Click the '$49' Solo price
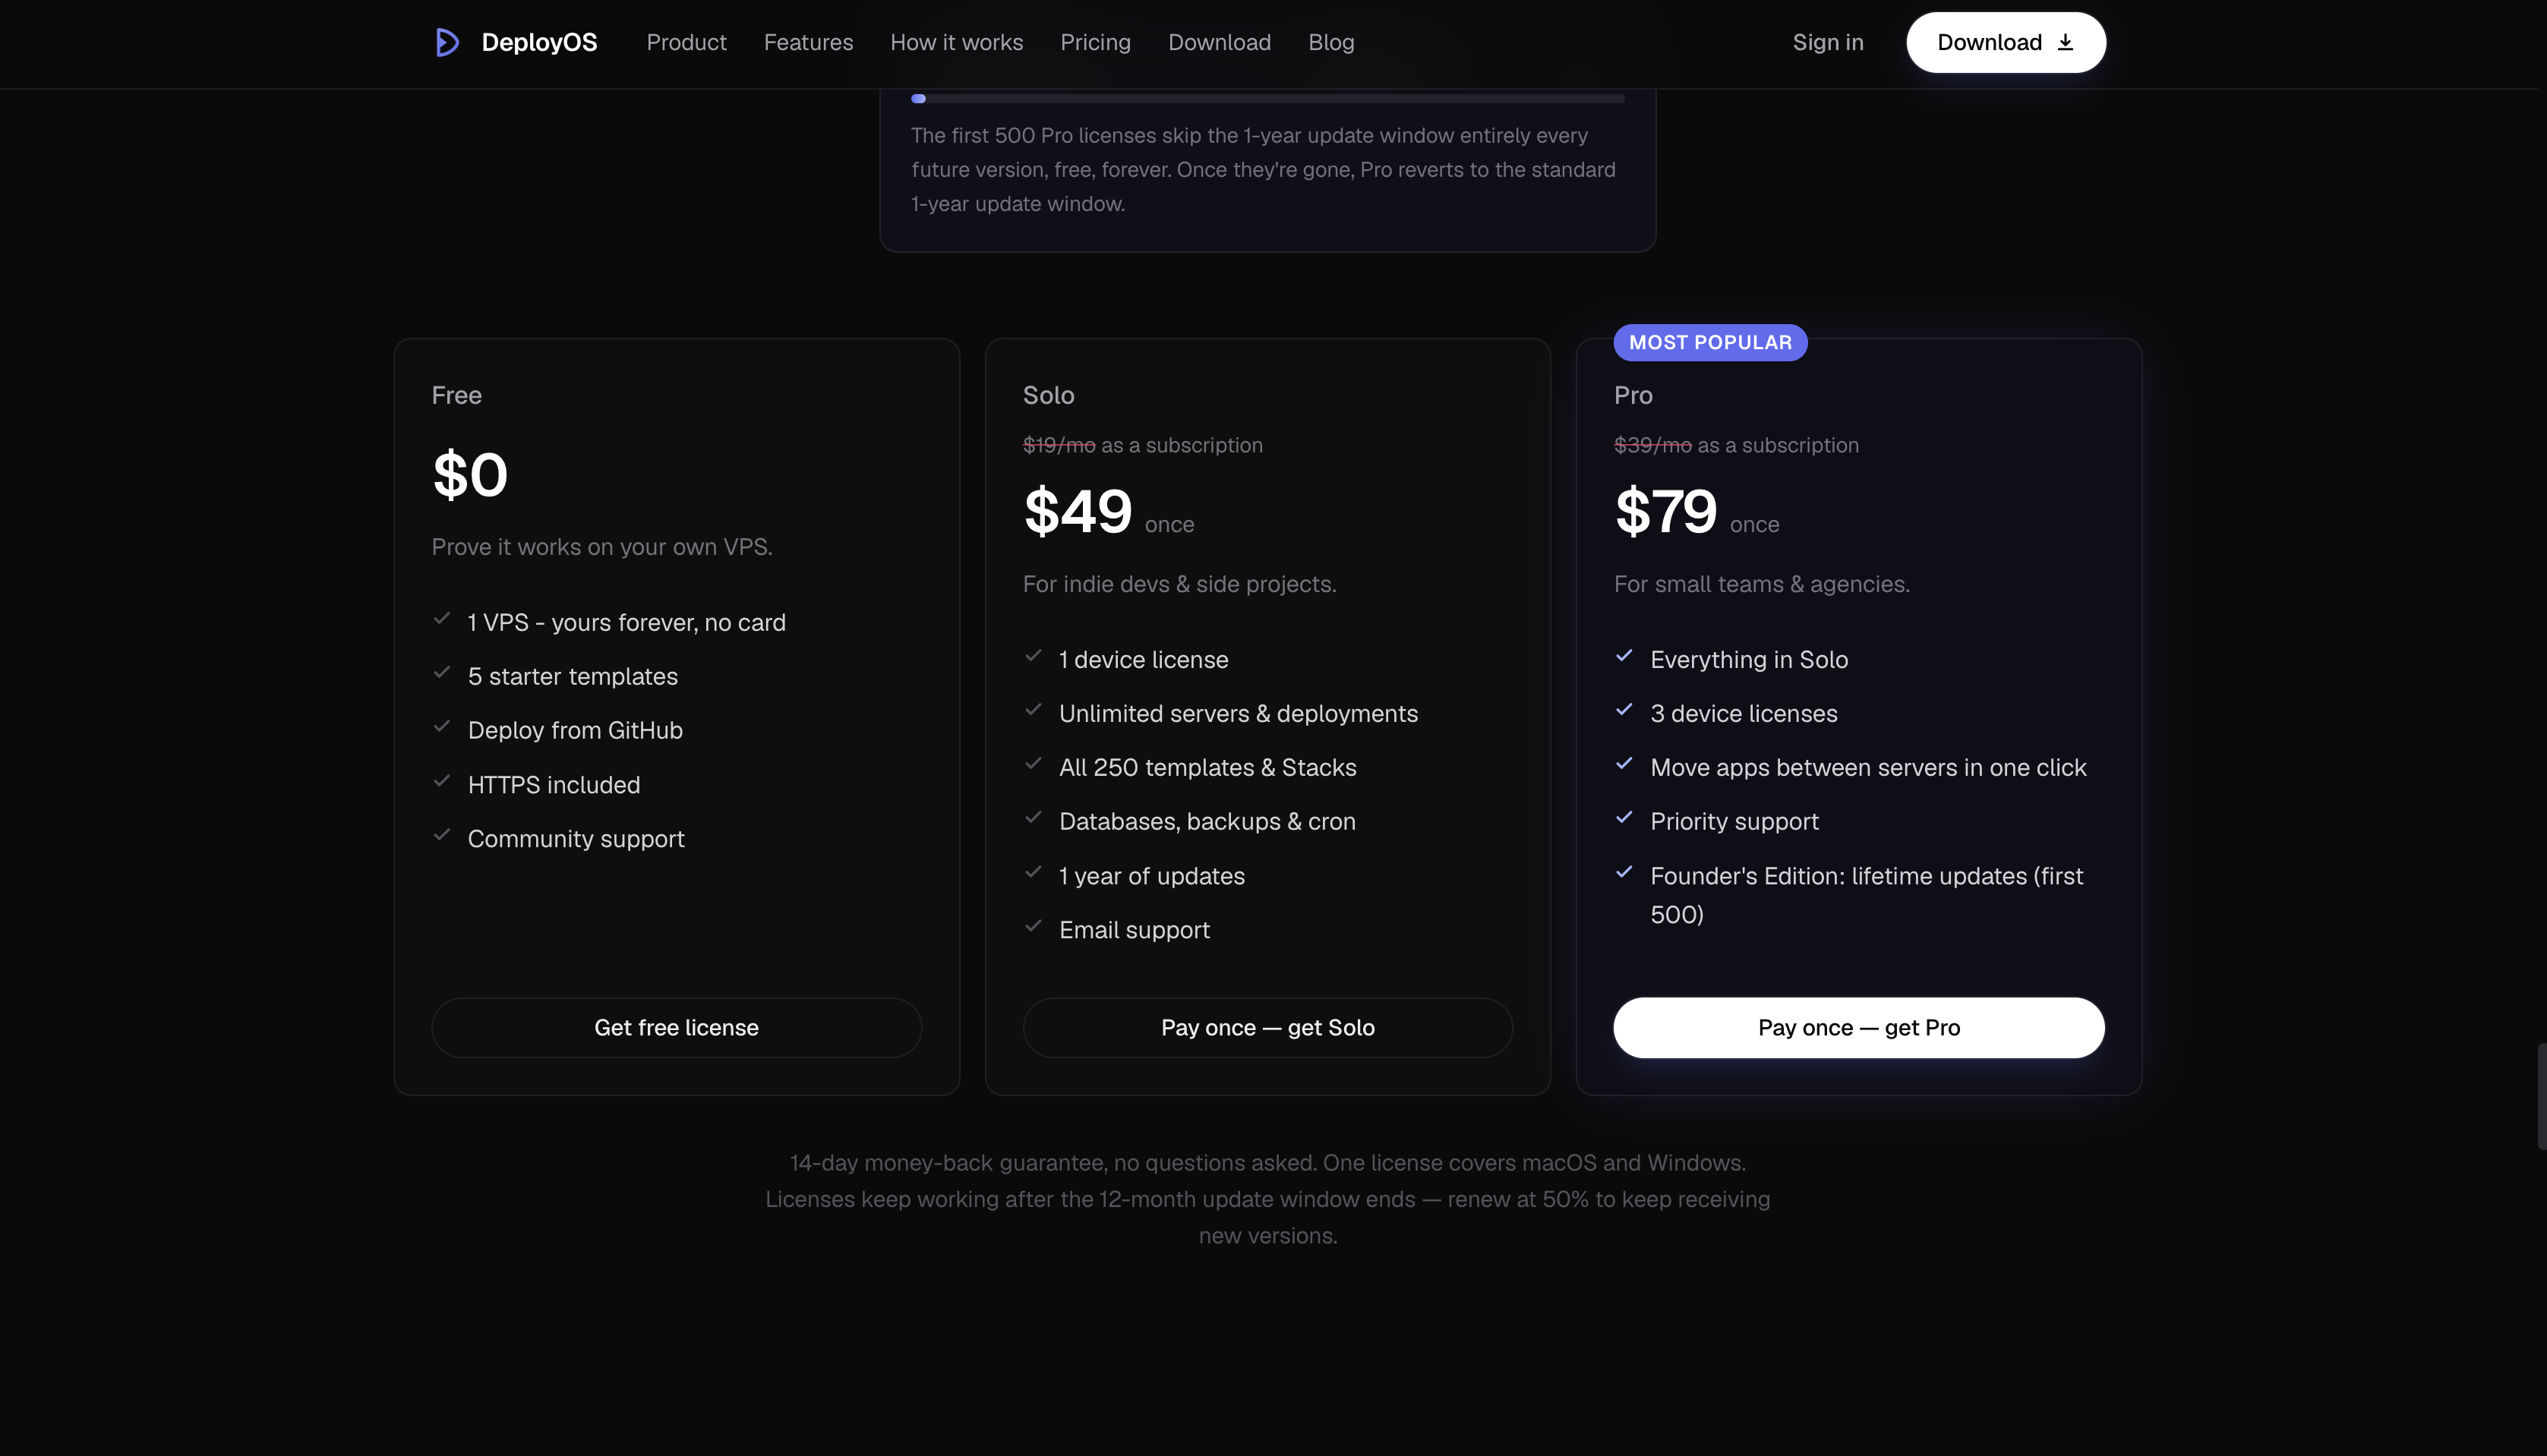Image resolution: width=2547 pixels, height=1456 pixels. (x=1078, y=511)
